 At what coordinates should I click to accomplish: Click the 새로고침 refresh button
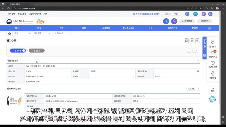click(191, 89)
